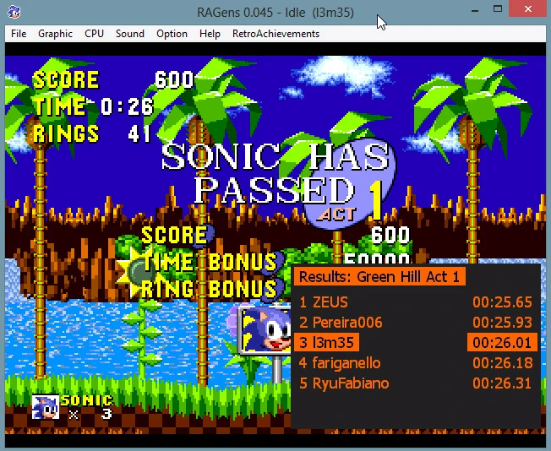Click the highlighted time 00:26.01

click(x=502, y=342)
